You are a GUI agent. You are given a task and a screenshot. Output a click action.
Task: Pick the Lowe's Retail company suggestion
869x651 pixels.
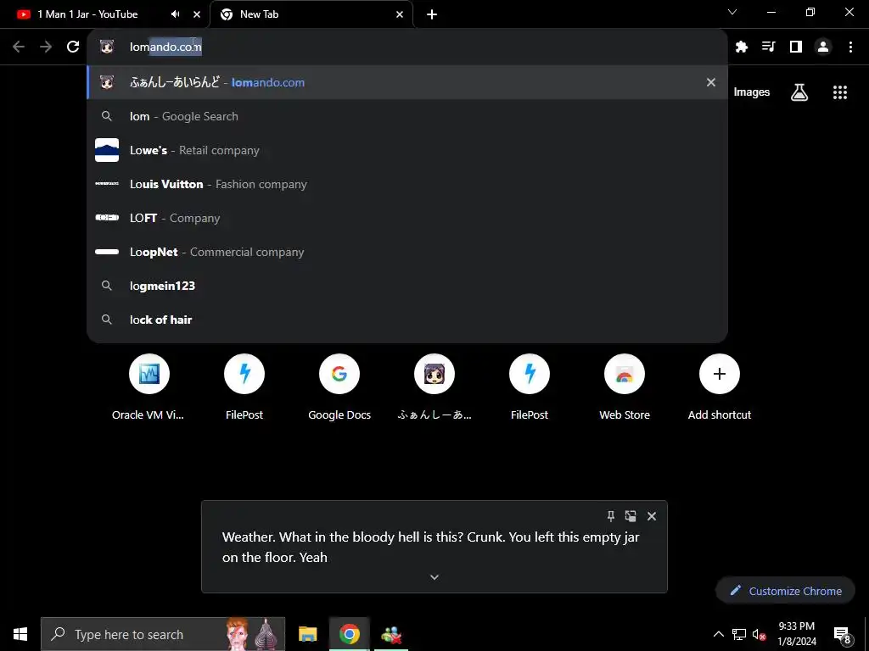(x=407, y=150)
